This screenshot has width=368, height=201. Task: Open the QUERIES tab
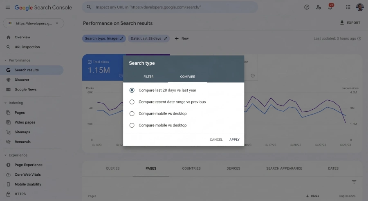(113, 168)
